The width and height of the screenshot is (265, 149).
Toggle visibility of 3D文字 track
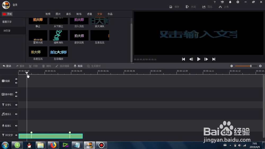click(16, 135)
